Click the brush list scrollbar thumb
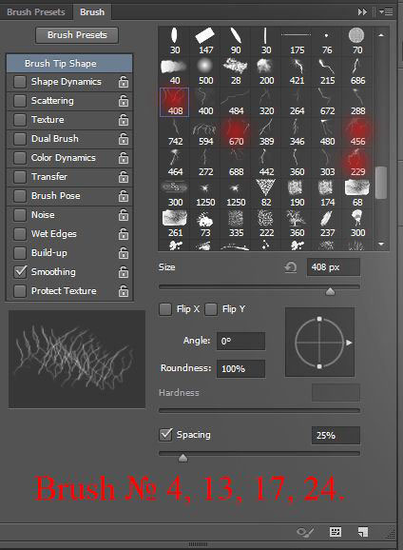Screen dimensions: 403x550 pyautogui.click(x=381, y=183)
